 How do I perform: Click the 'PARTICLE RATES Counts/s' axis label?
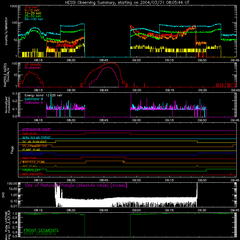pos(6,75)
